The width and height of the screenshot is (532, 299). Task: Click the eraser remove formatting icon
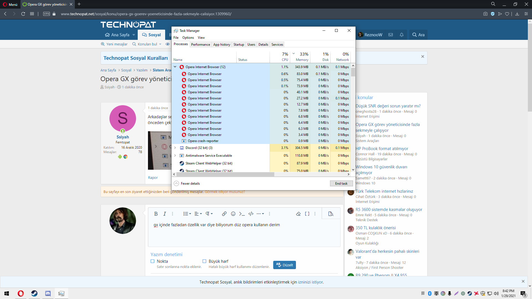pyautogui.click(x=298, y=214)
